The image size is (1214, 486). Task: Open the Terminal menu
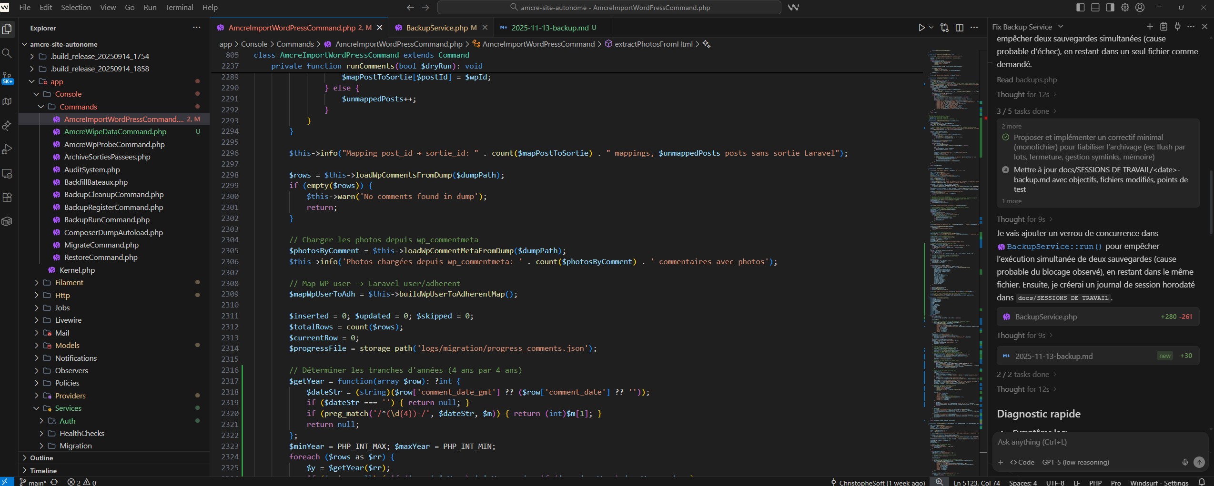(179, 7)
